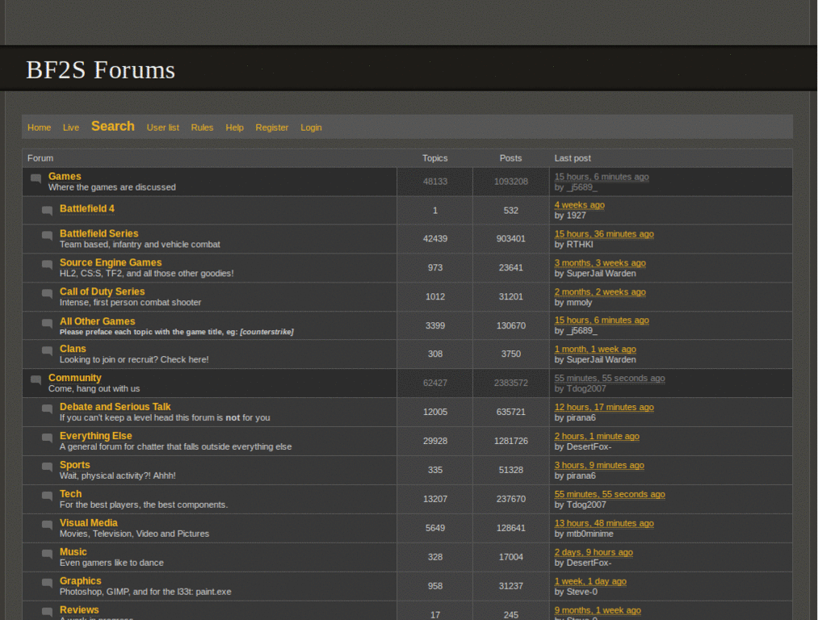Viewport: 827px width, 620px height.
Task: Click the forum icon next to Community category
Action: pos(36,381)
